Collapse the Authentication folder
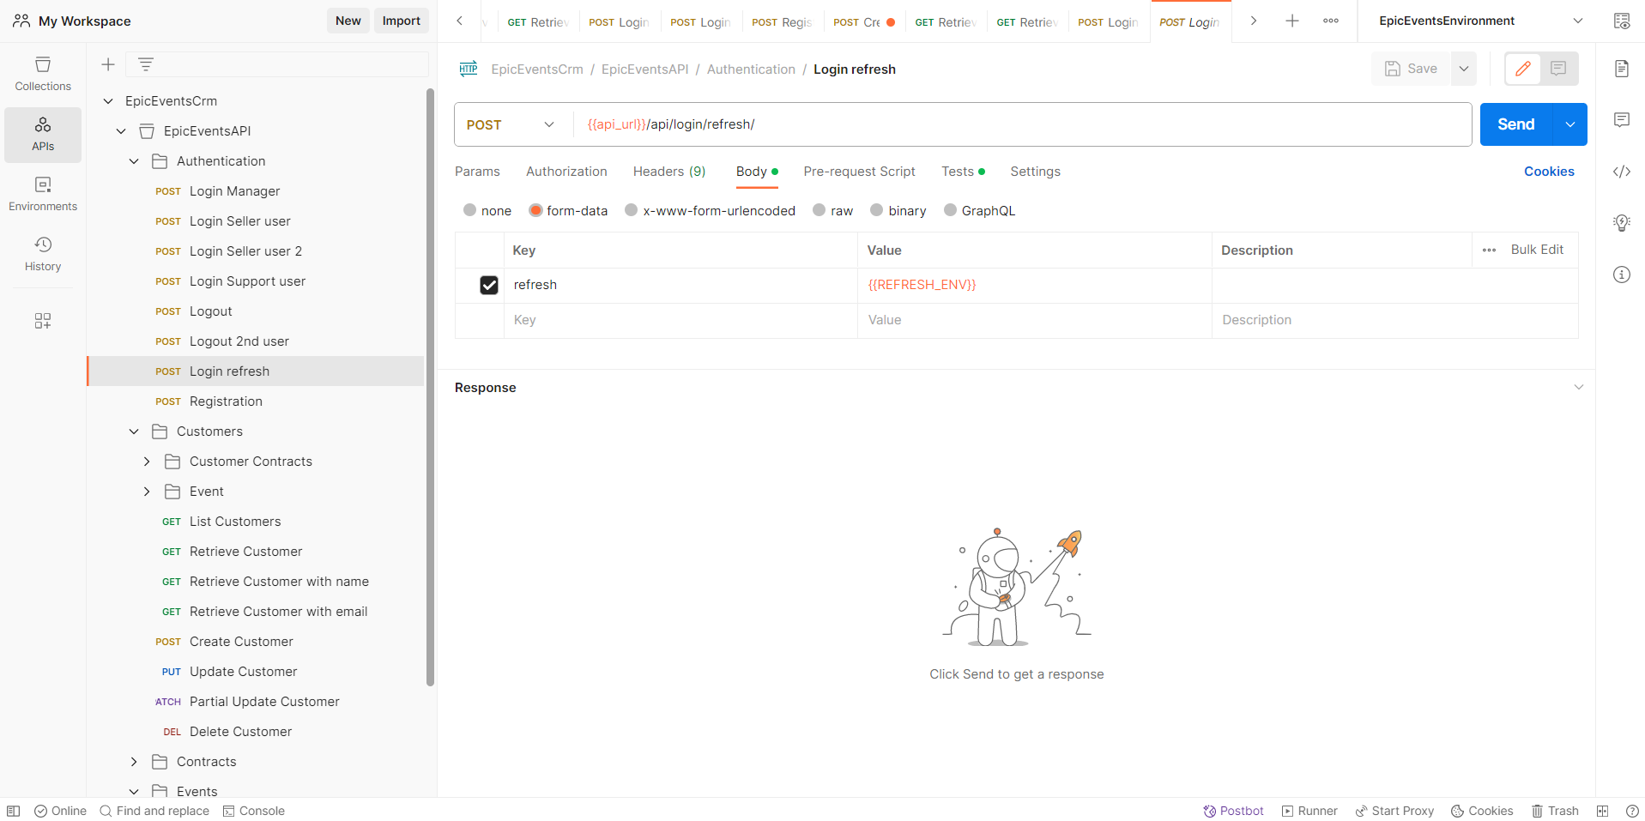 coord(134,161)
